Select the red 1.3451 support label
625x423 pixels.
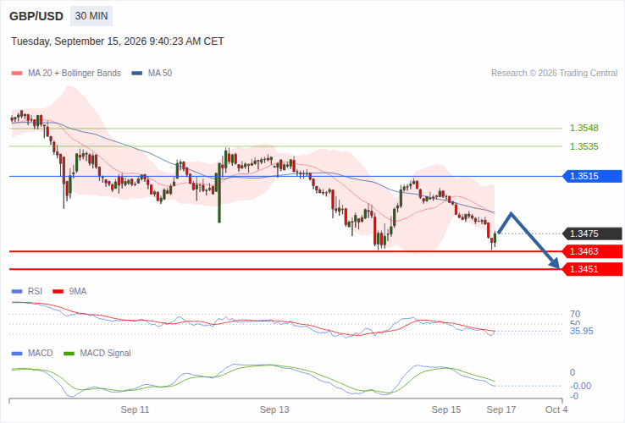click(x=592, y=269)
